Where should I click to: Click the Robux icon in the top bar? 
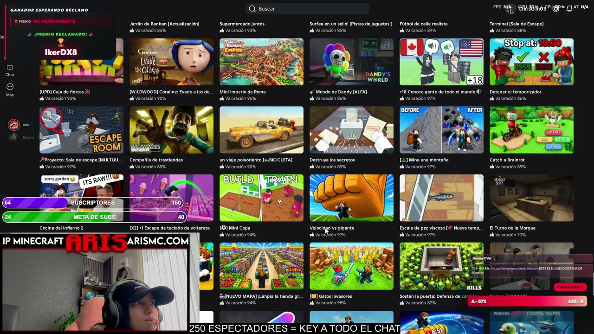[x=556, y=9]
